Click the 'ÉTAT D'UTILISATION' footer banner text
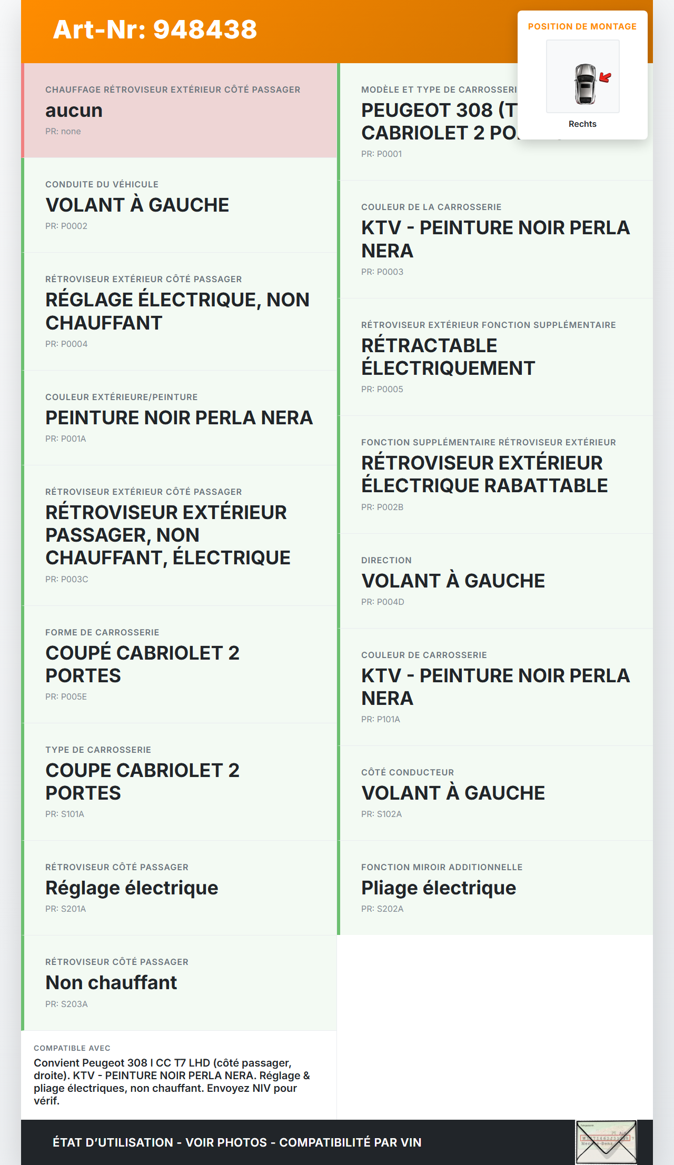Viewport: 674px width, 1165px height. click(237, 1142)
